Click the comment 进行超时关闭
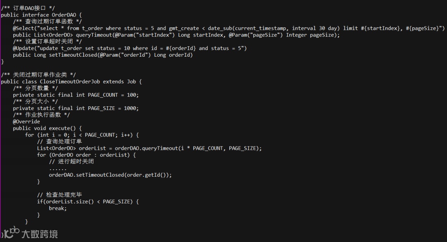Screen dimensions: 447x242 click(x=71, y=161)
